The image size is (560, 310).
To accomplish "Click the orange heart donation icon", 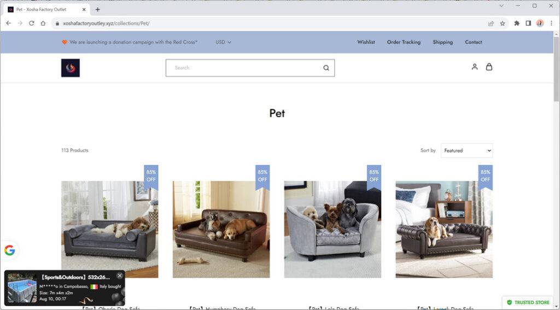I will (65, 42).
